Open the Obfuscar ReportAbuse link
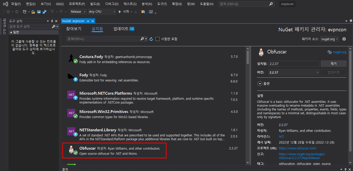This screenshot has height=171, width=353. (302, 156)
